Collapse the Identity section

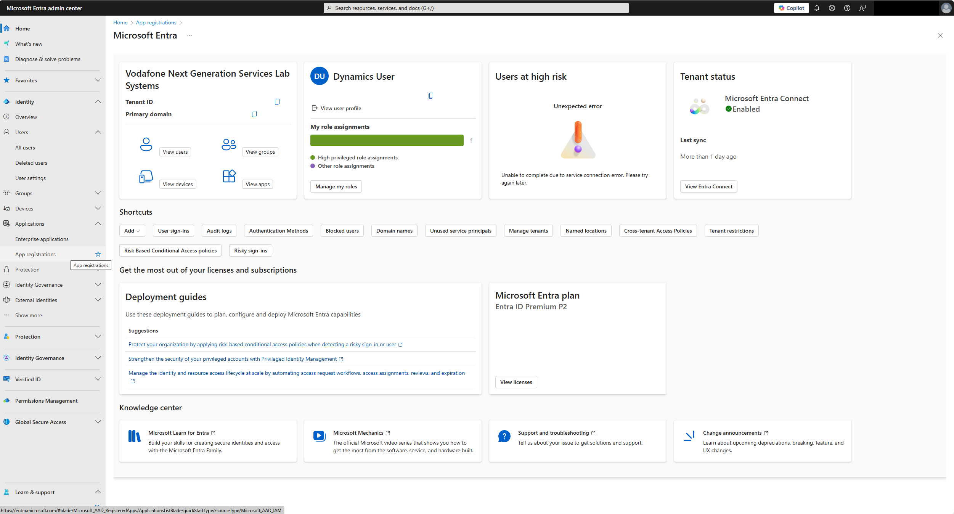(98, 102)
